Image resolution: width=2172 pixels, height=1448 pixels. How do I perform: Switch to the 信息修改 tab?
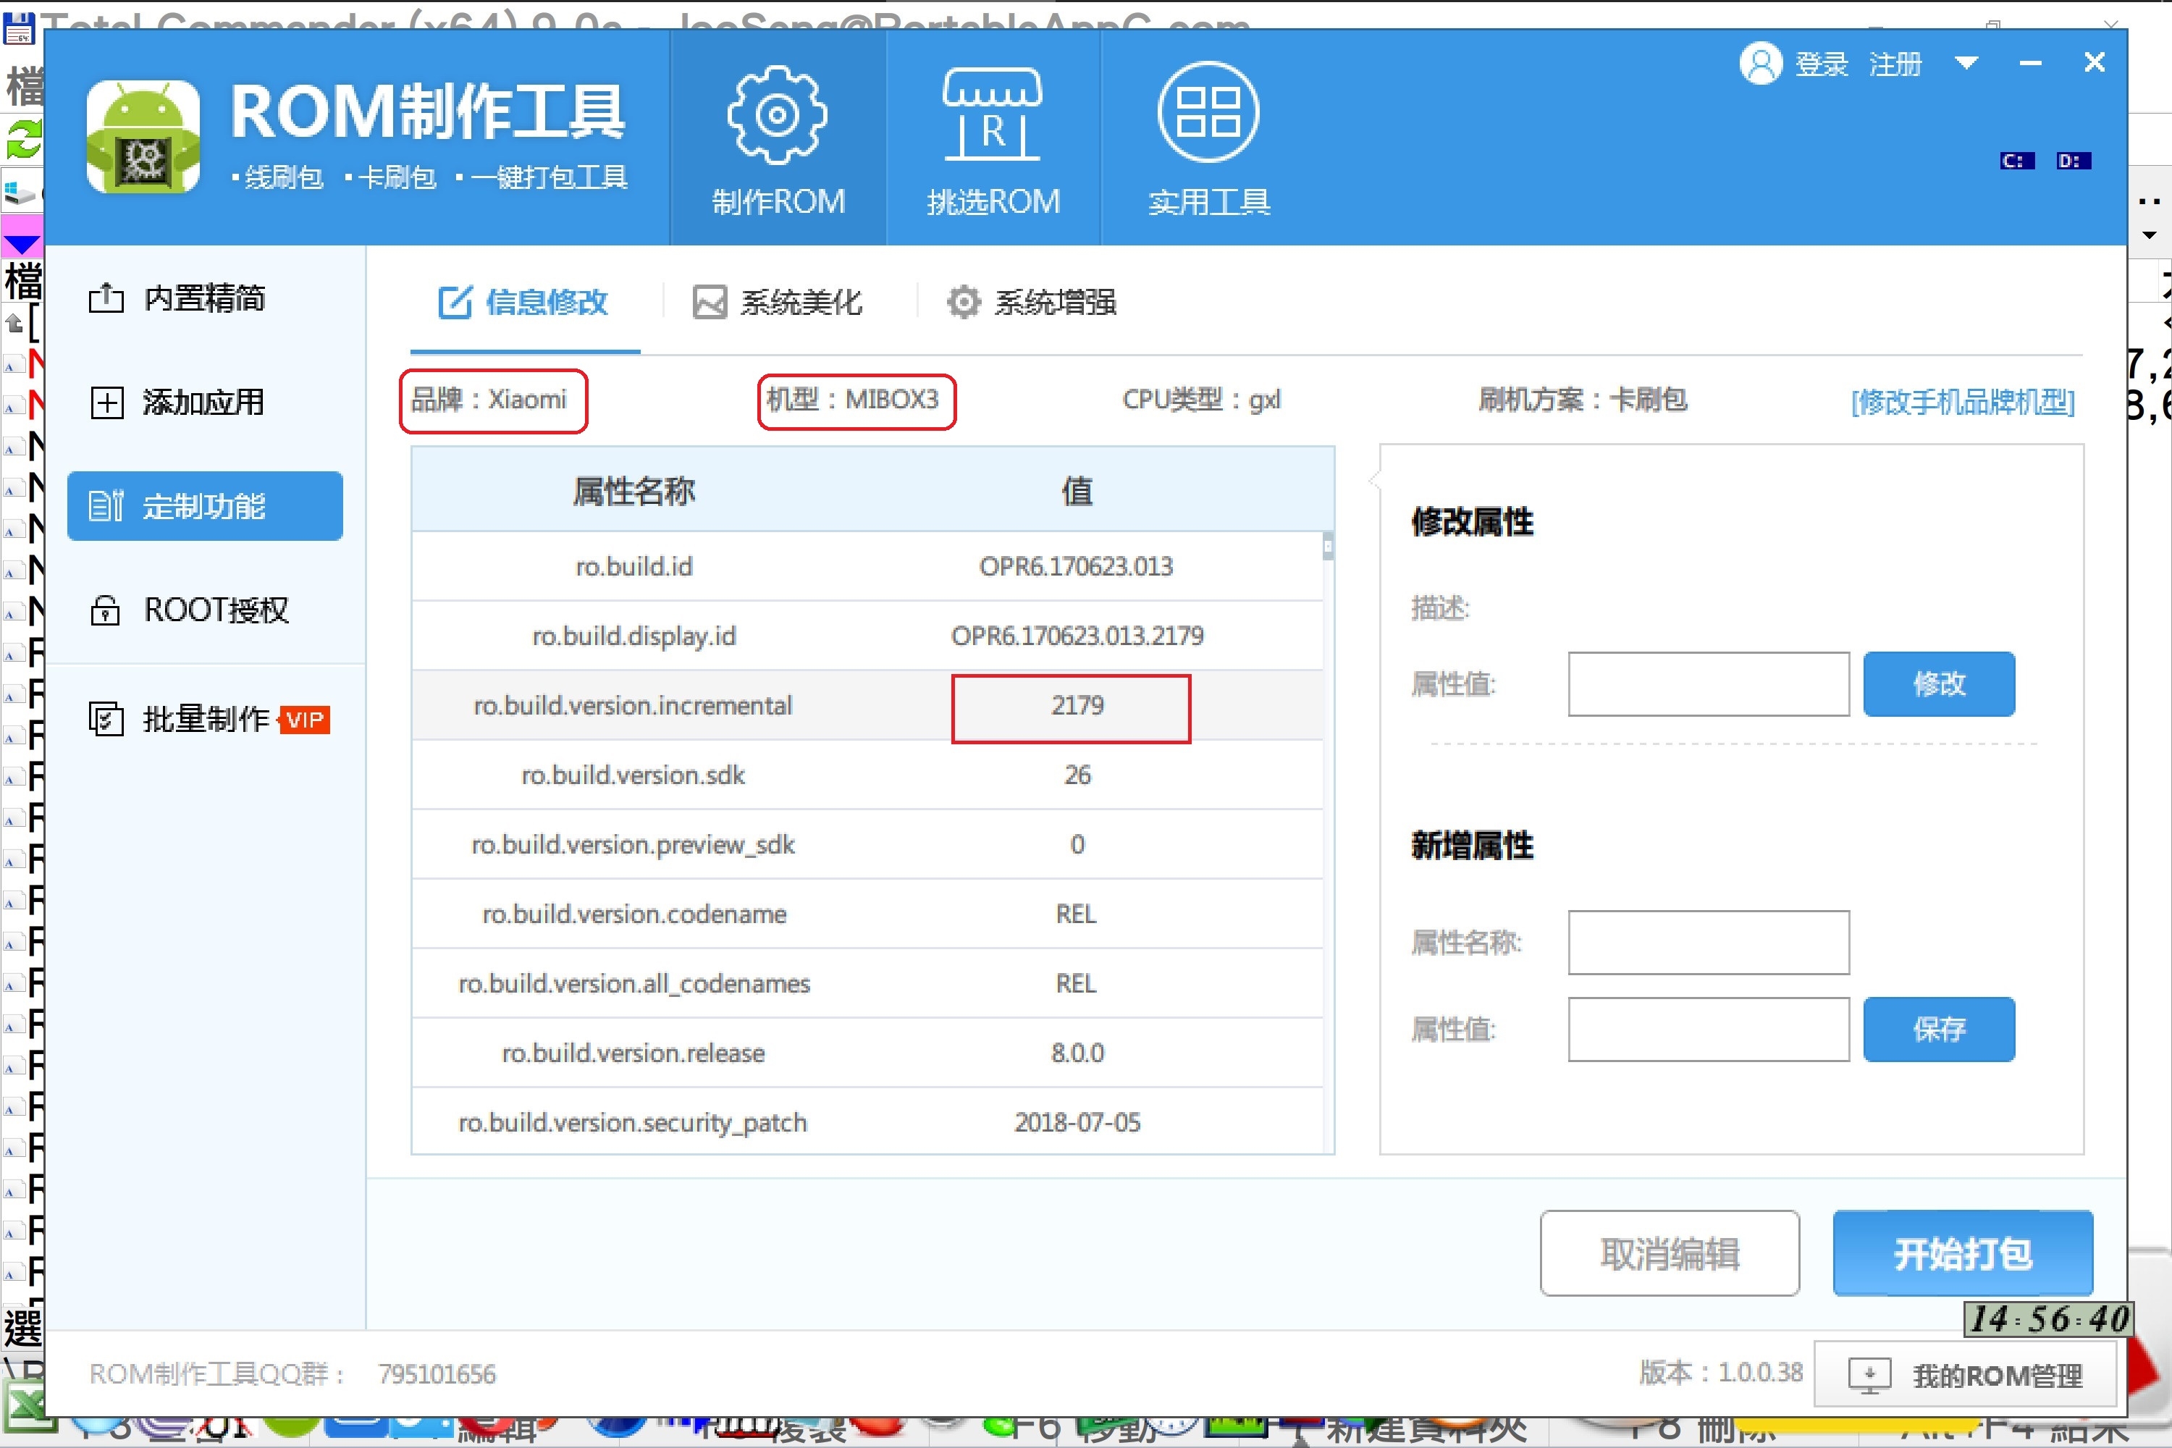click(x=524, y=302)
